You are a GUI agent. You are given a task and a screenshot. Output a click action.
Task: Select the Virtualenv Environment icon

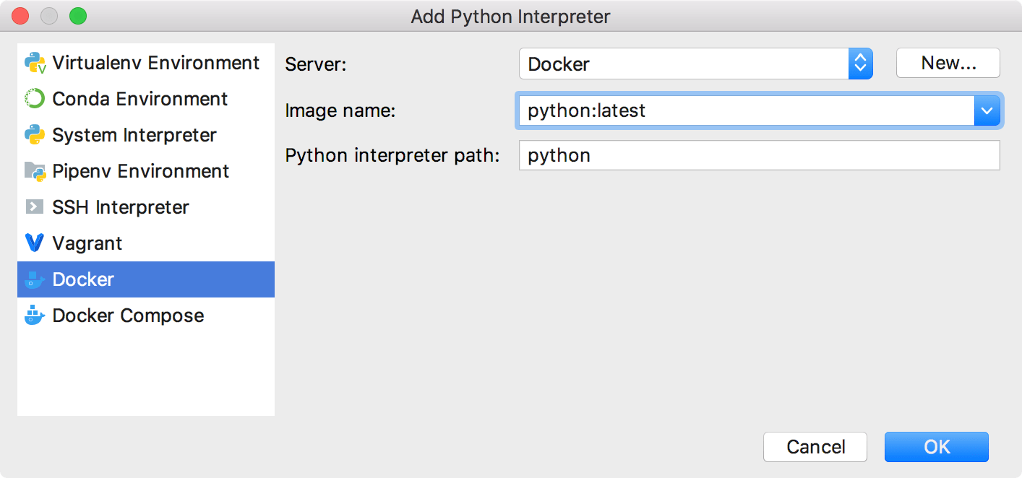coord(34,63)
